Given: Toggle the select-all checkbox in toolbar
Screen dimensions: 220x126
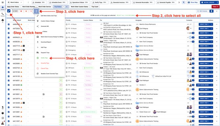Looking at the screenshot, I should [x=9, y=11].
